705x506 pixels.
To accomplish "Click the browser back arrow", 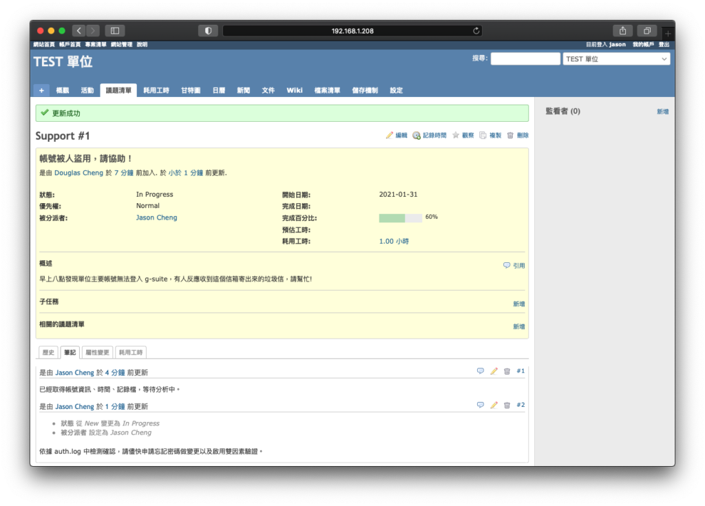I will pos(78,30).
